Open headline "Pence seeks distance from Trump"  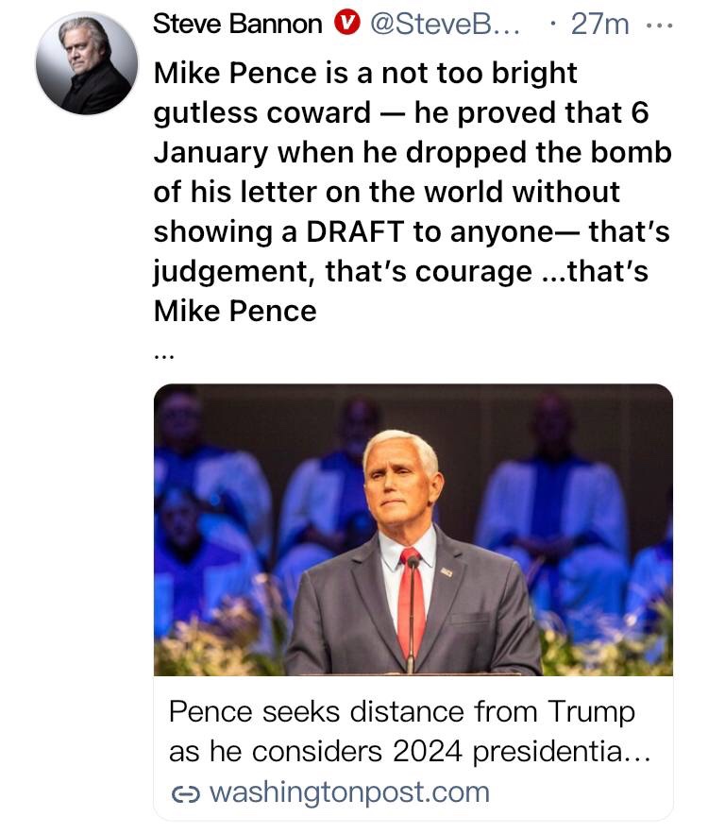pos(402,711)
